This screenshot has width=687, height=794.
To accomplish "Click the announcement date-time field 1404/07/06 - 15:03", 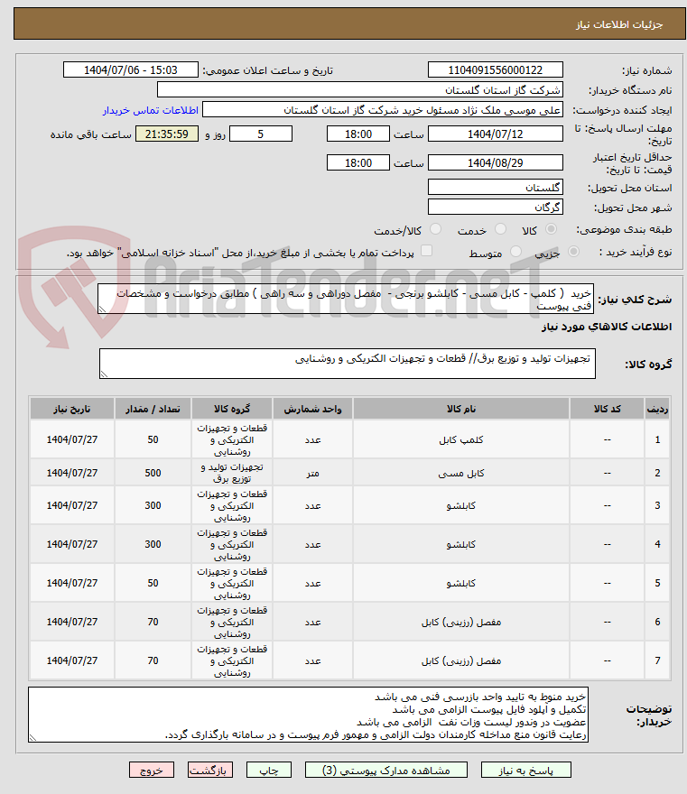I will (131, 69).
